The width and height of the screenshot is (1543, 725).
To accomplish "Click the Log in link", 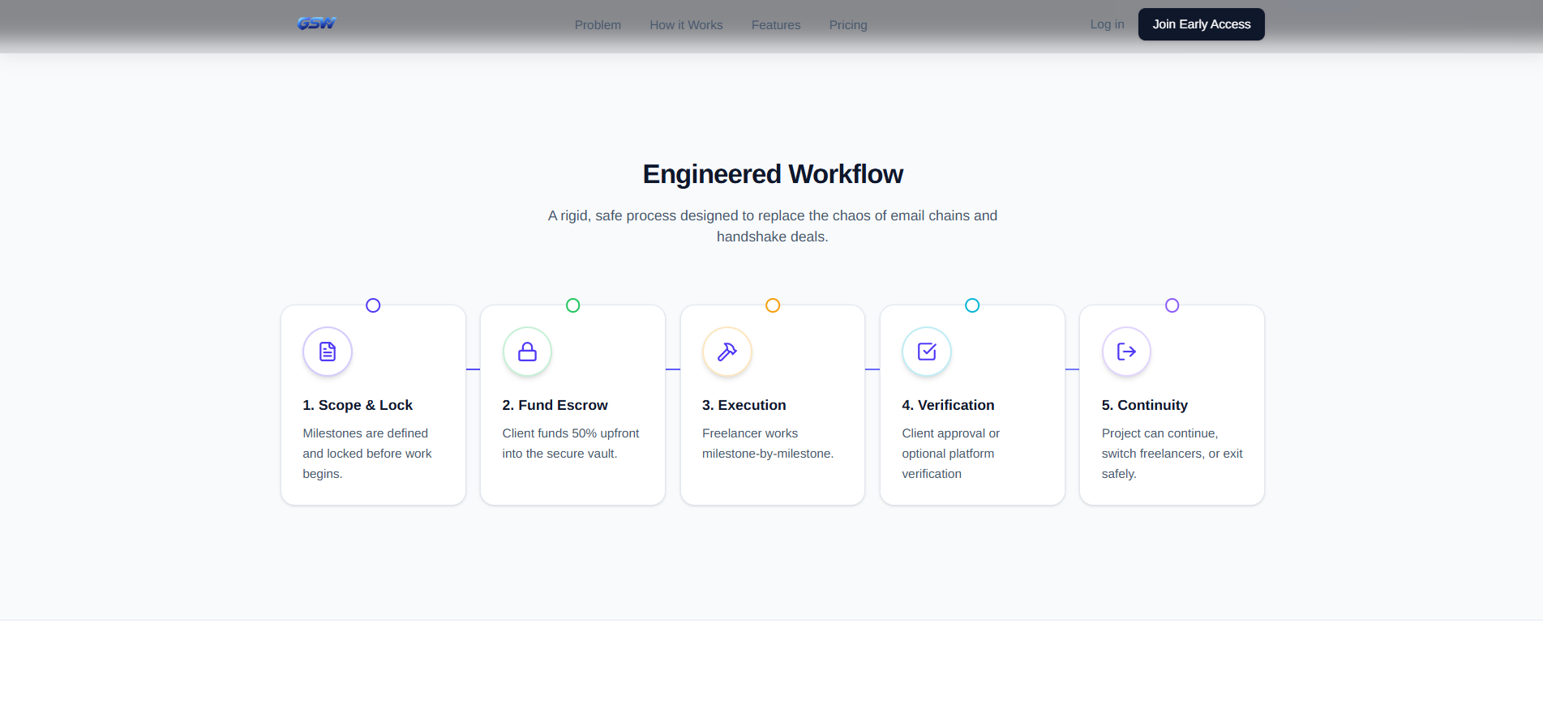I will tap(1107, 24).
